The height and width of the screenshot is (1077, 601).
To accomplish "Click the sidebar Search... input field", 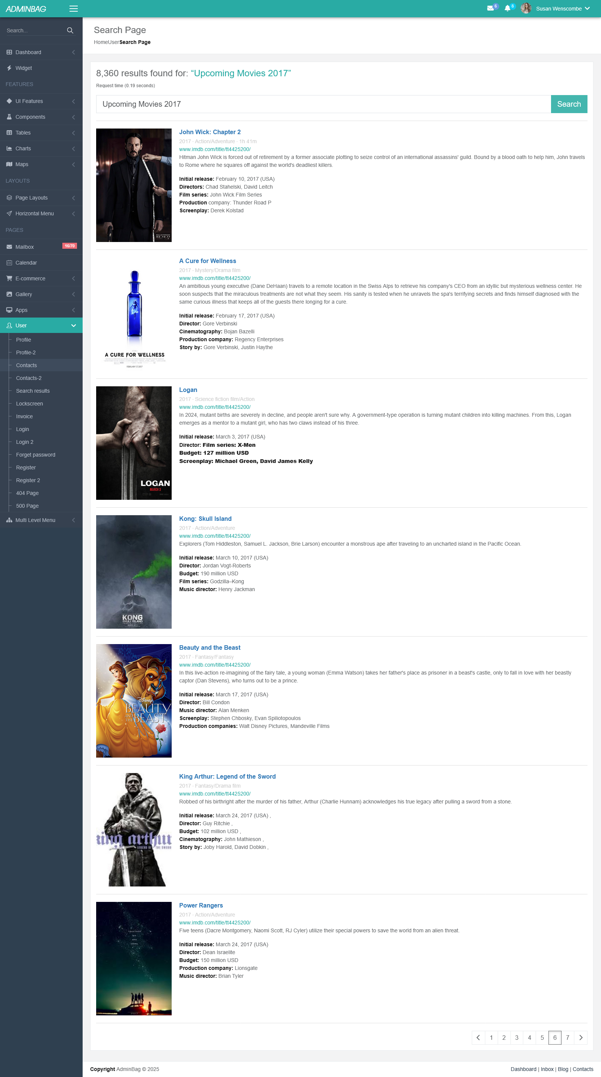I will click(36, 30).
